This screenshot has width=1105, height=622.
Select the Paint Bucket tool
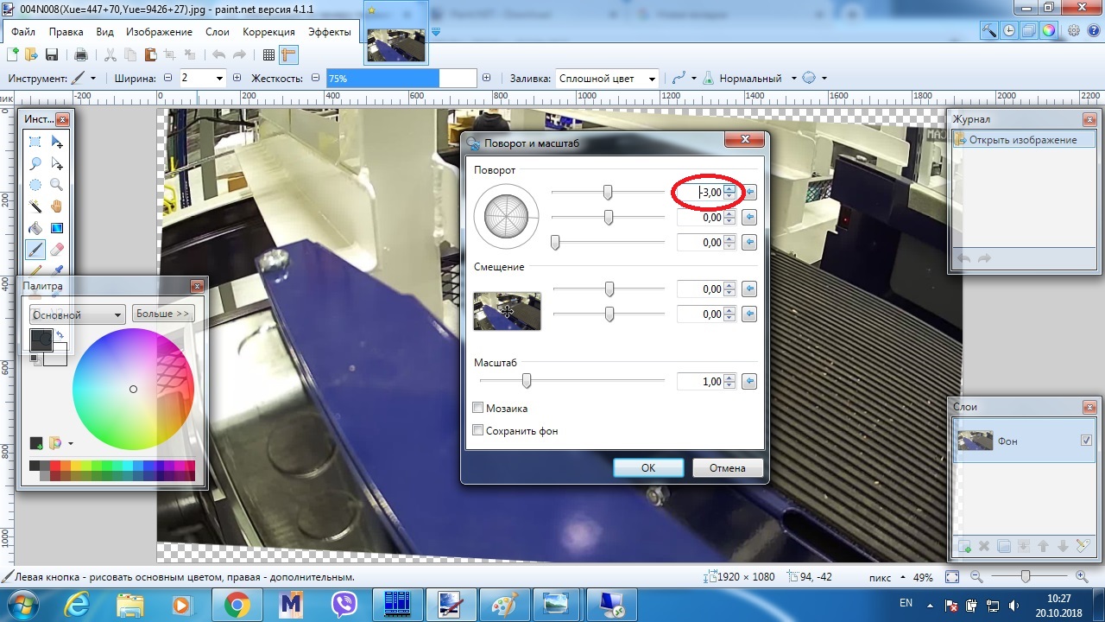pos(35,228)
